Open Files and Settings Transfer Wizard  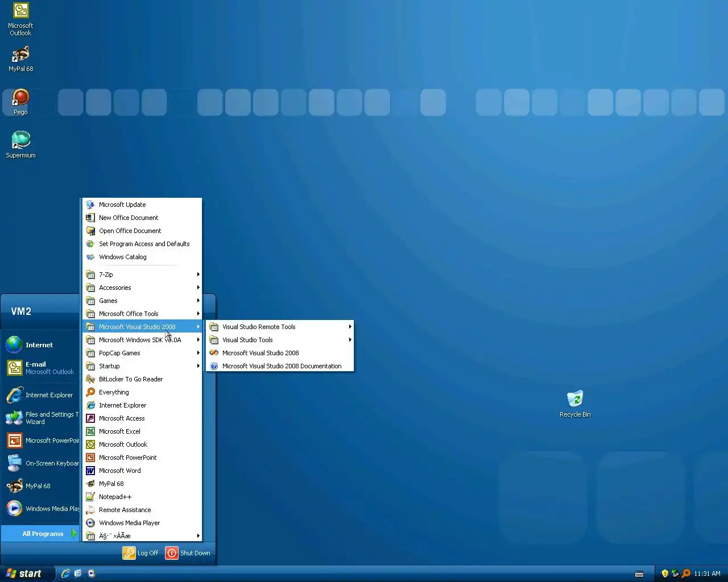(x=41, y=418)
